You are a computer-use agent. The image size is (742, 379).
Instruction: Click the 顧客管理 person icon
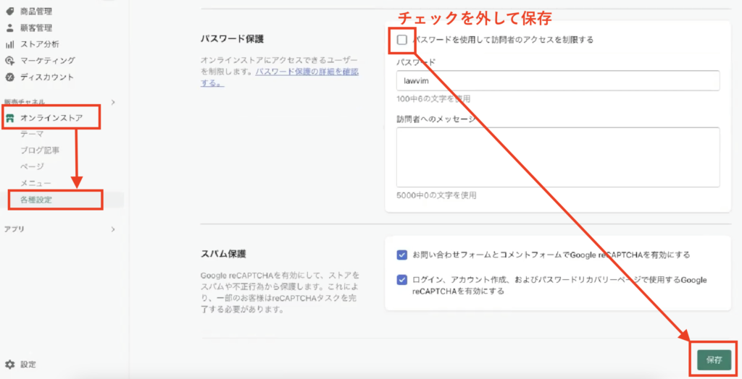point(10,28)
